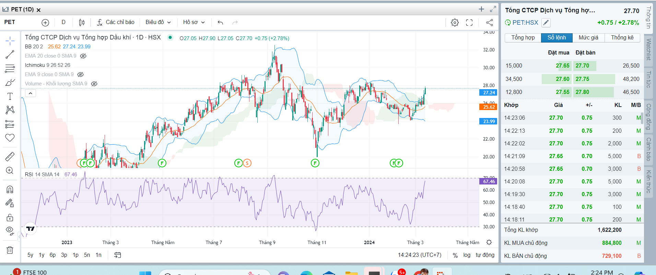The height and width of the screenshot is (275, 656).
Task: Open chart settings gear
Action: pyautogui.click(x=455, y=23)
